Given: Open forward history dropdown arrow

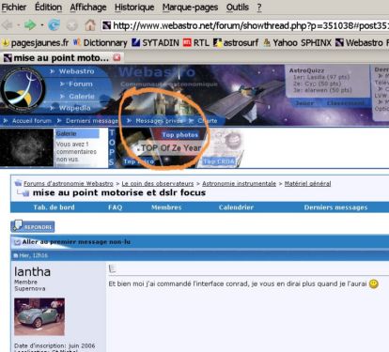Looking at the screenshot, I should 41,24.
